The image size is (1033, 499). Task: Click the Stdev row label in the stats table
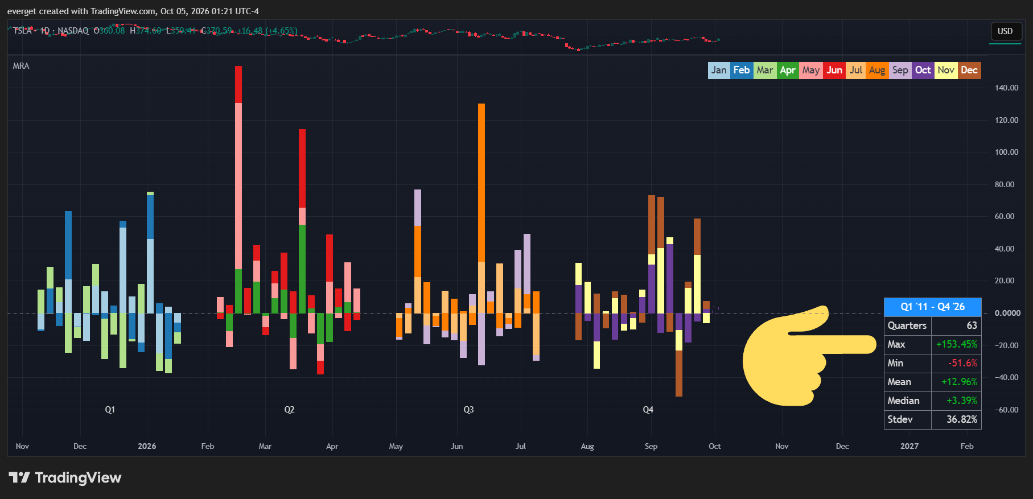900,419
